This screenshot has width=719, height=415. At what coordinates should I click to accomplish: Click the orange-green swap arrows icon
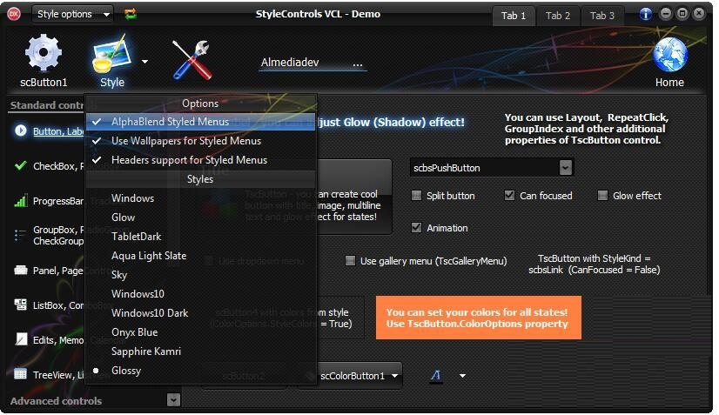(131, 14)
